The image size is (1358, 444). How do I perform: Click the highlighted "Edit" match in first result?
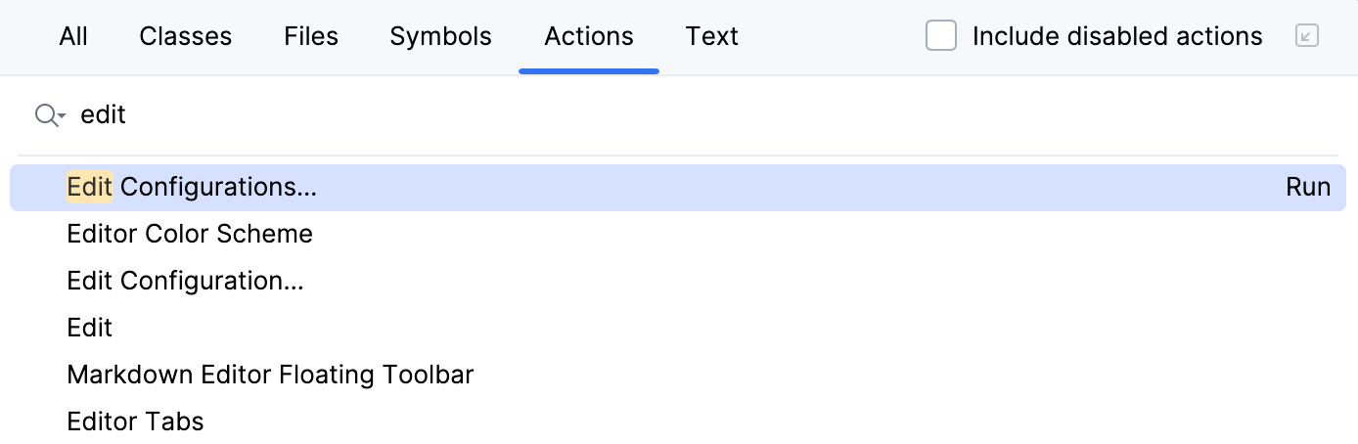(90, 188)
